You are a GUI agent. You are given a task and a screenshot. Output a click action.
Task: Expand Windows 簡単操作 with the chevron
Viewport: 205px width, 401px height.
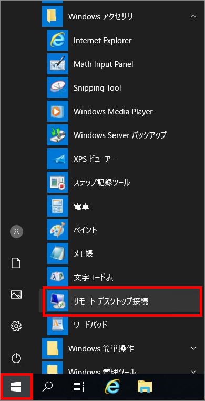(x=193, y=348)
